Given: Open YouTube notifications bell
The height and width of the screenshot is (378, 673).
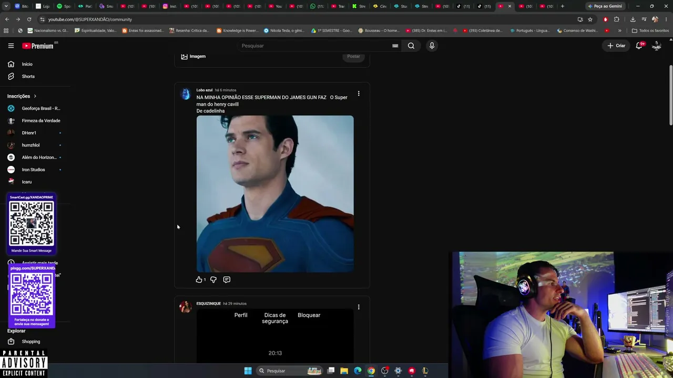Looking at the screenshot, I should pos(639,46).
